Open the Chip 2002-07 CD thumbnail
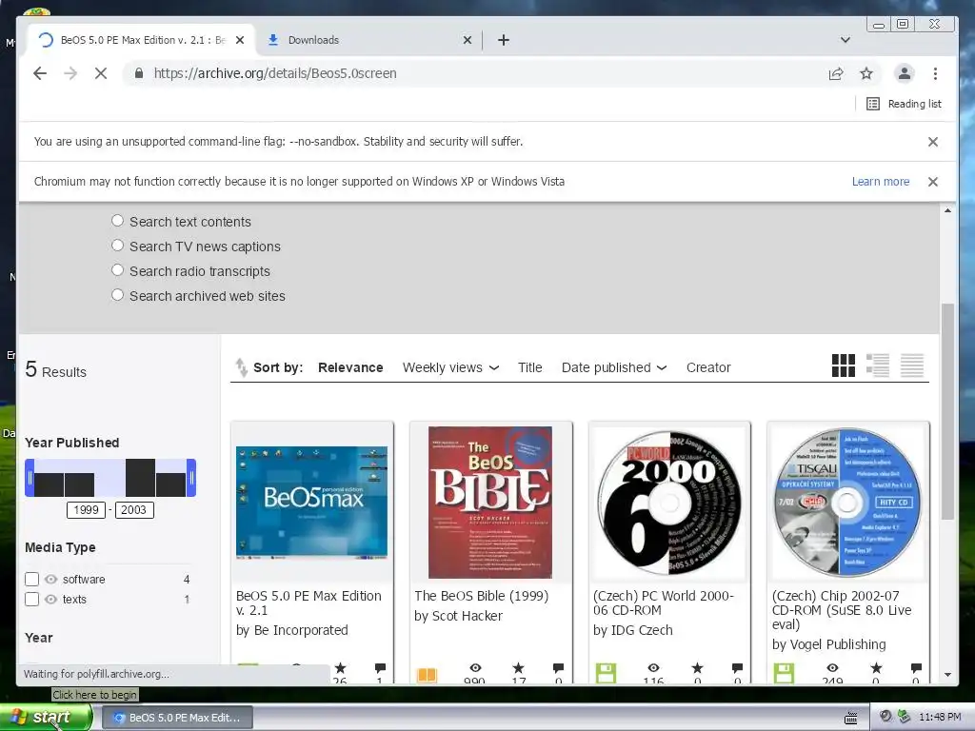 coord(848,503)
